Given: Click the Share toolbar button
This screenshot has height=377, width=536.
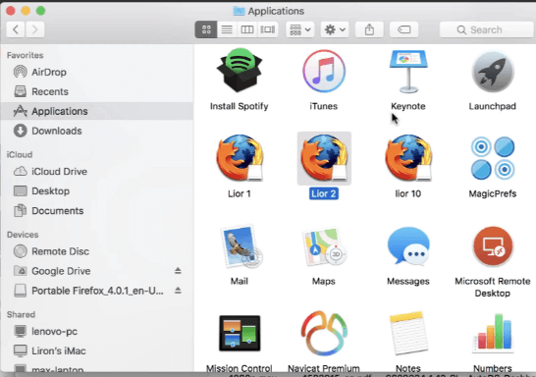Looking at the screenshot, I should tap(369, 29).
